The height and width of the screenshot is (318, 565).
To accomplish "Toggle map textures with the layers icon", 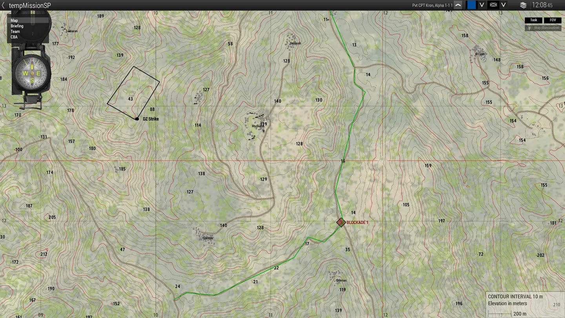I will (523, 5).
